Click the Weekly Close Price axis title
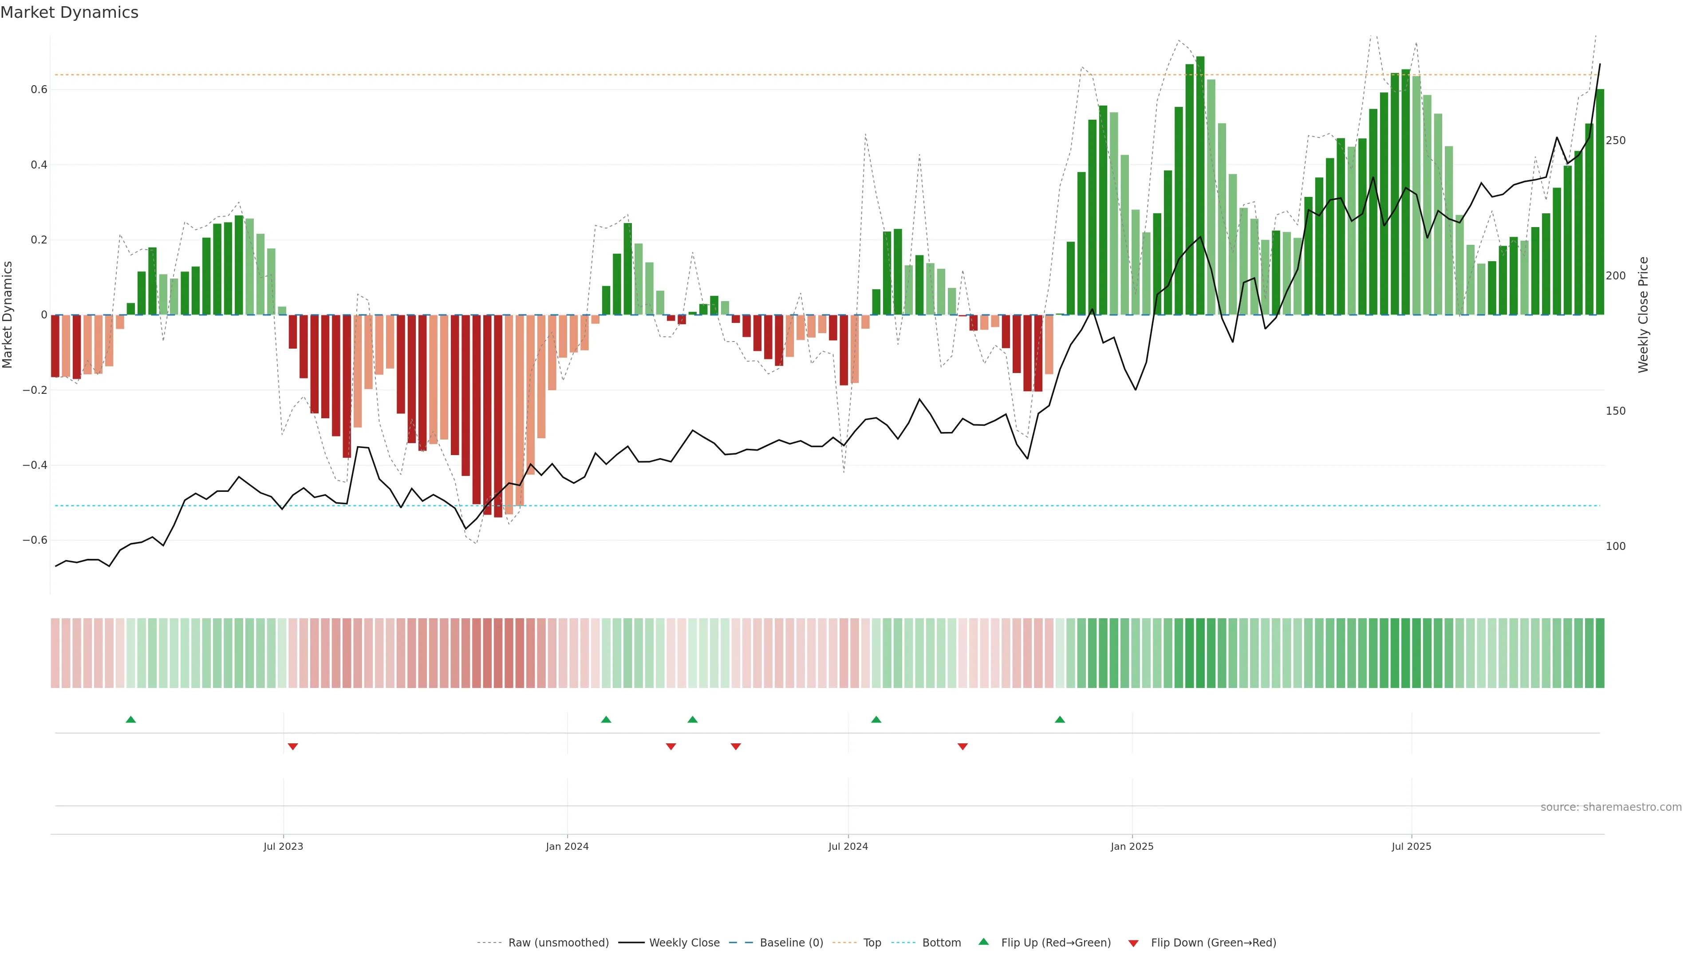The width and height of the screenshot is (1704, 958). pos(1644,315)
